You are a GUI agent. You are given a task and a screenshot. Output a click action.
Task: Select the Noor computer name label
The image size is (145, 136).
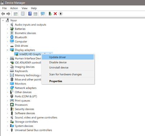click(x=13, y=20)
